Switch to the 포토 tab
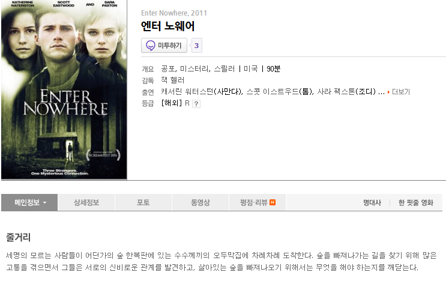This screenshot has height=305, width=446. (143, 202)
